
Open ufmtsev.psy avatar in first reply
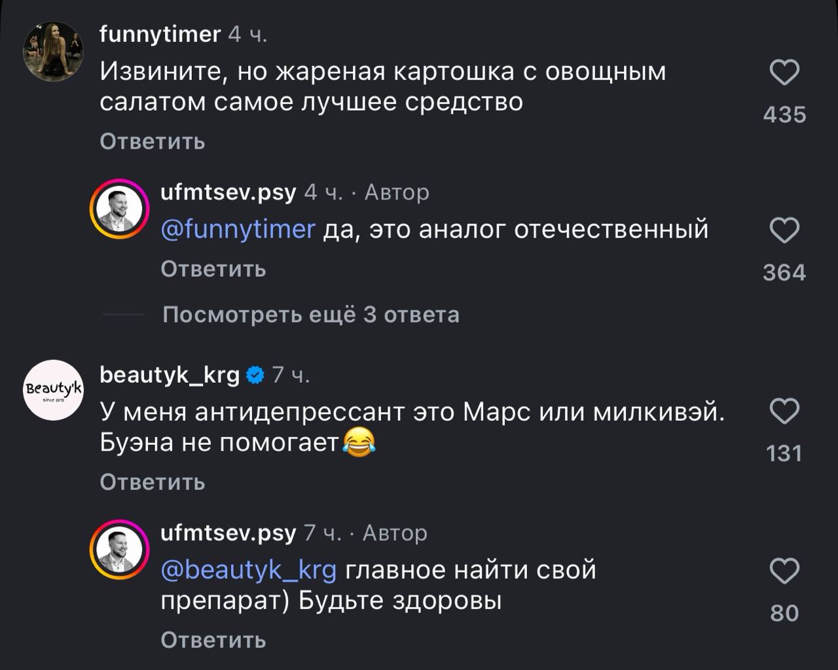(x=119, y=209)
